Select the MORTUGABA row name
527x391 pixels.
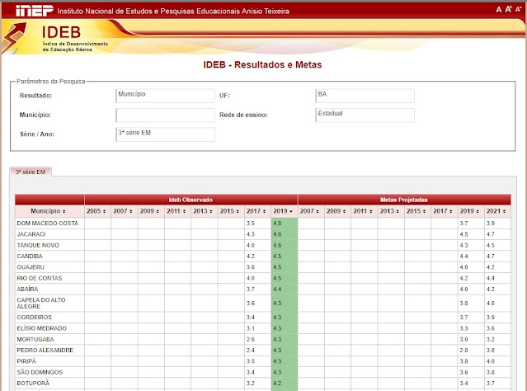coord(35,339)
